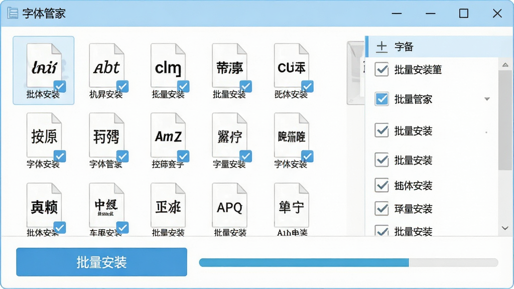Viewport: 514px width, 289px height.
Task: Select the "单宁" font file icon
Action: (292, 205)
